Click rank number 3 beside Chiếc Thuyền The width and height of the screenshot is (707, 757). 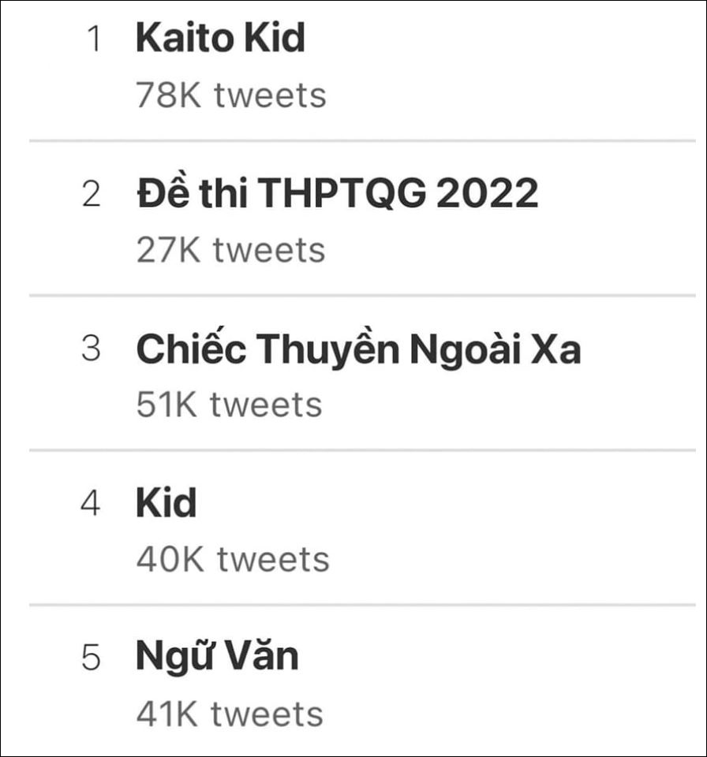click(x=92, y=349)
